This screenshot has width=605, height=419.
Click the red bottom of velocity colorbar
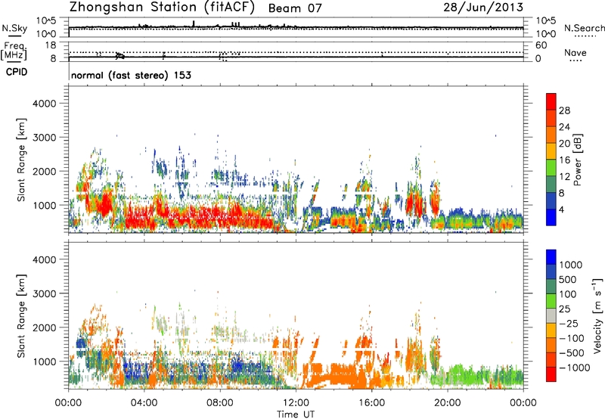[x=551, y=374]
